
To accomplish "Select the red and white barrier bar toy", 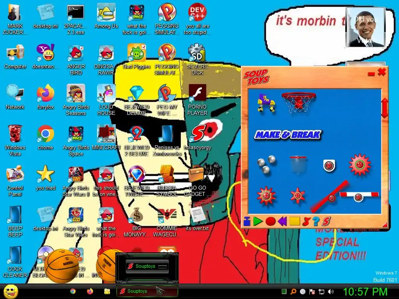I will 359,196.
